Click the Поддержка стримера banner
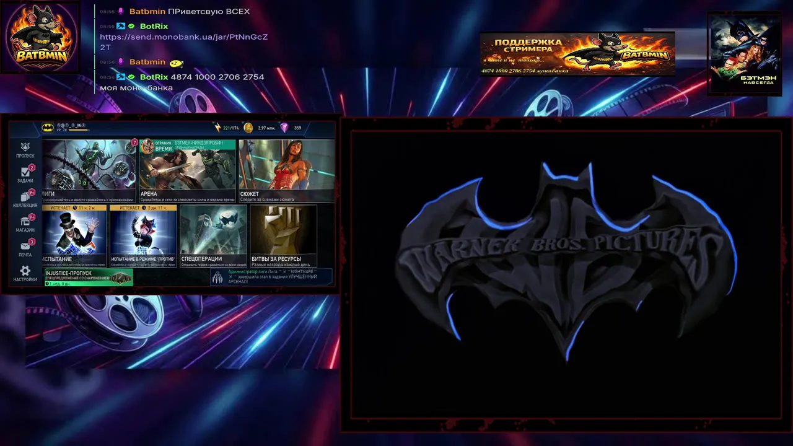The width and height of the screenshot is (793, 446). pos(577,54)
